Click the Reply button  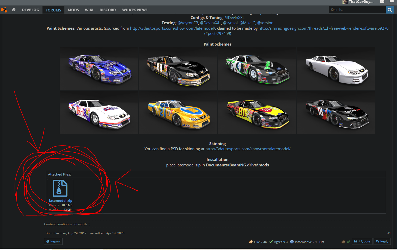(382, 241)
